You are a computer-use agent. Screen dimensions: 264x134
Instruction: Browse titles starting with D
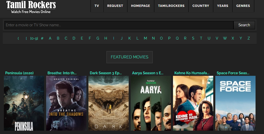tap(74, 38)
